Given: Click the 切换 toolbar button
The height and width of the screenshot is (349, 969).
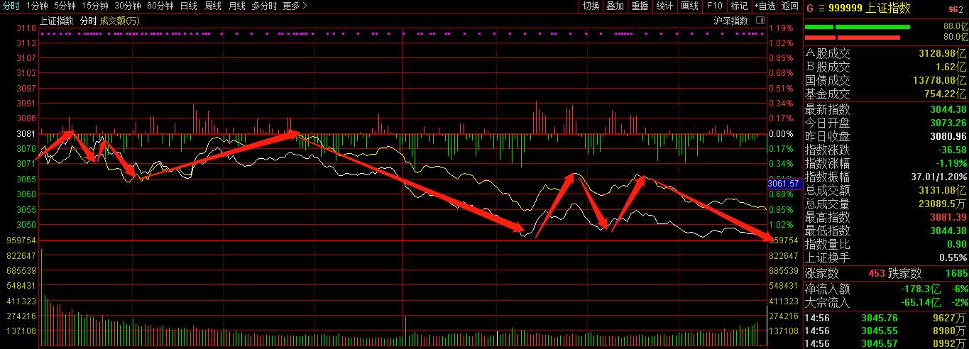Looking at the screenshot, I should click(x=591, y=6).
